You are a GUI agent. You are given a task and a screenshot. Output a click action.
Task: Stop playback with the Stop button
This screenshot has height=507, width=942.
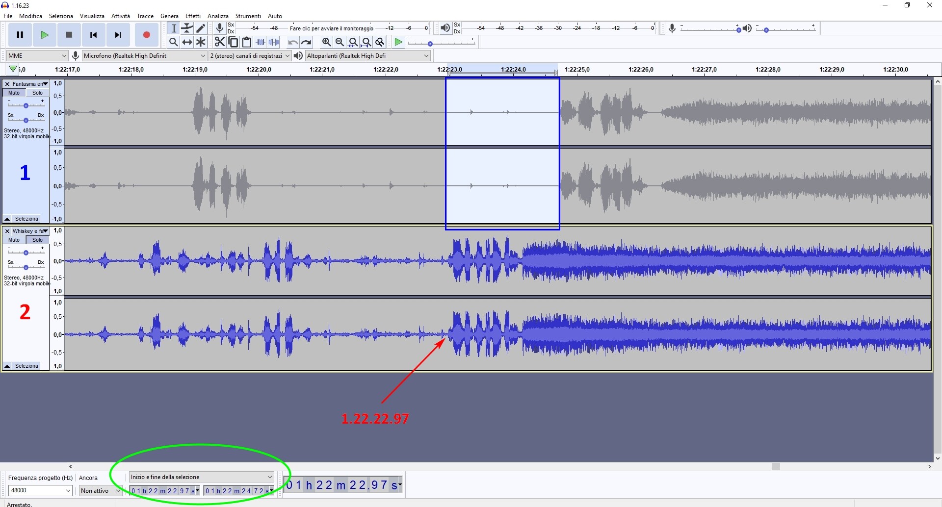[x=69, y=35]
